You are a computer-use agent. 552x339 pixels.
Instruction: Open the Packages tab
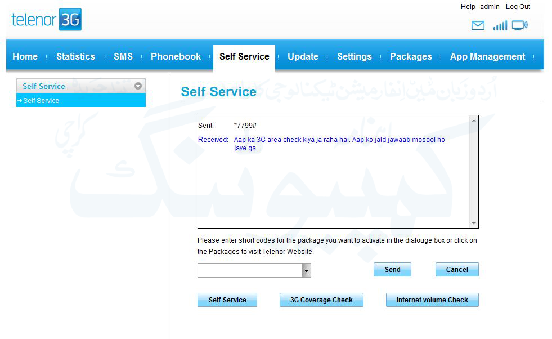pos(411,56)
